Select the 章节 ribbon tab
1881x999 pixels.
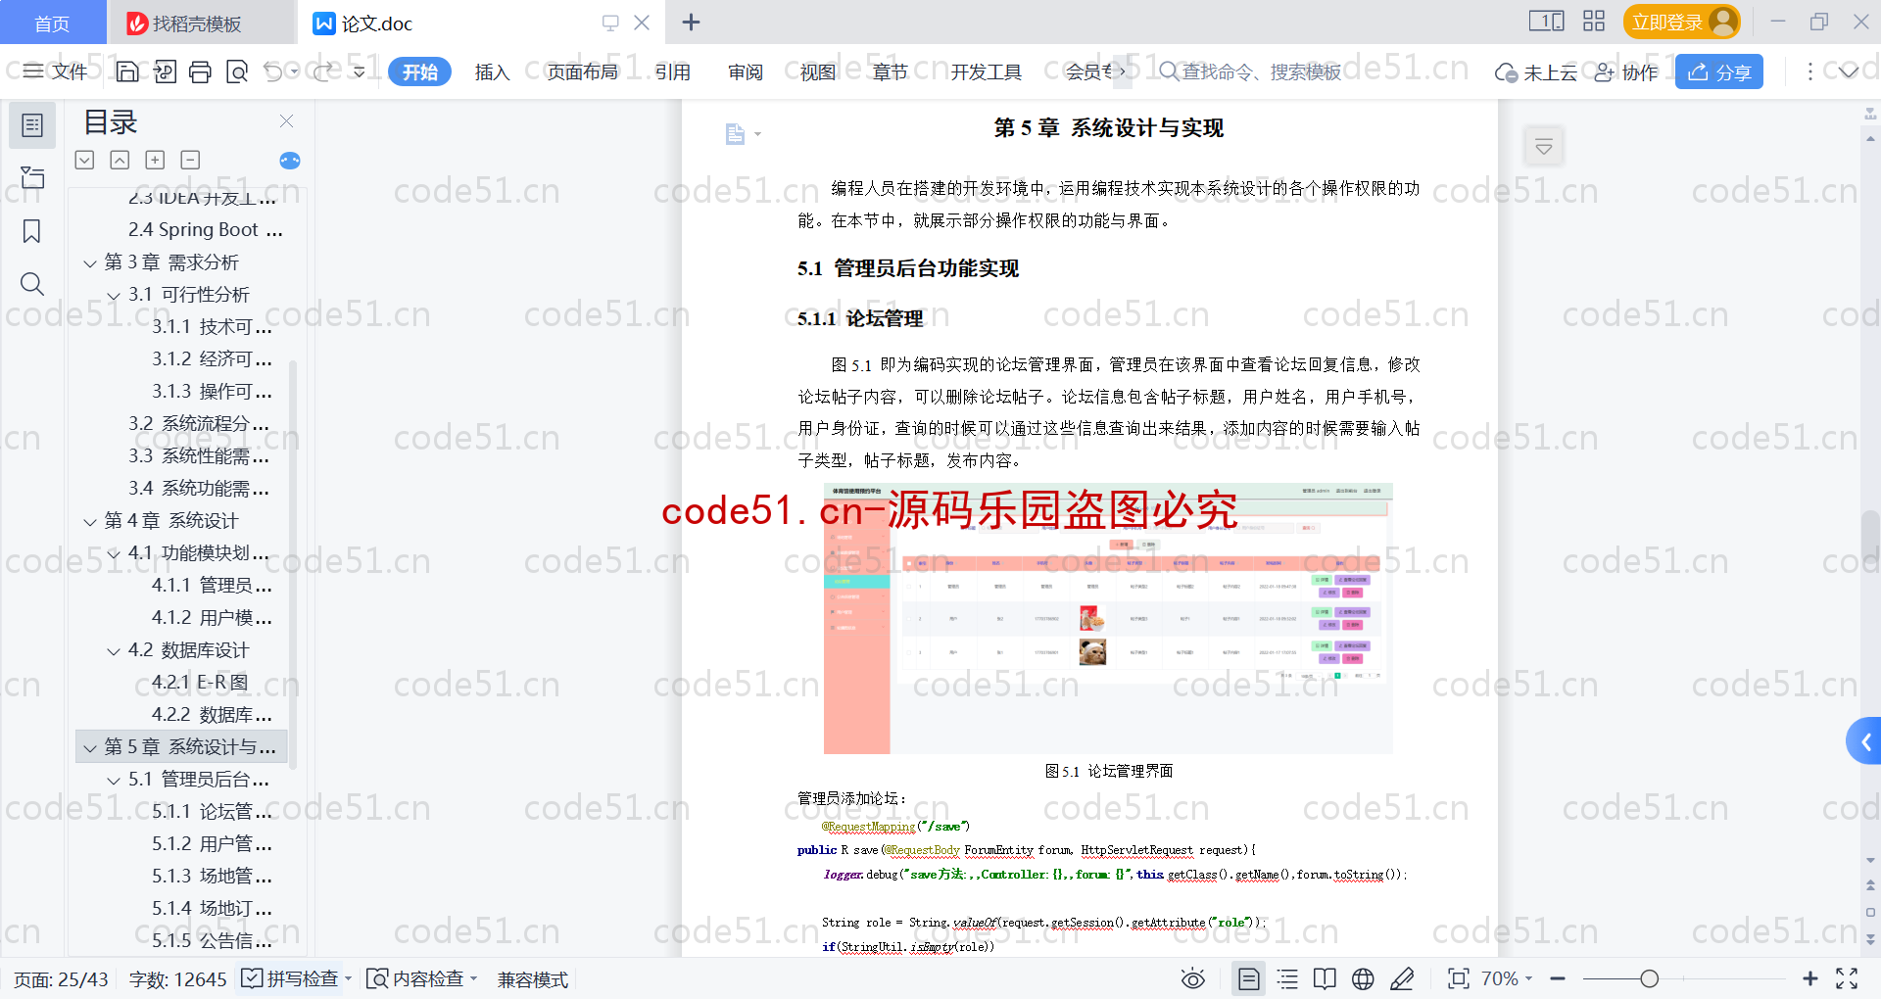pyautogui.click(x=891, y=71)
